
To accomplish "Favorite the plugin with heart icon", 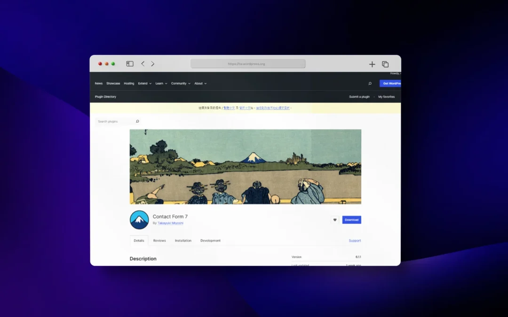I will click(335, 220).
